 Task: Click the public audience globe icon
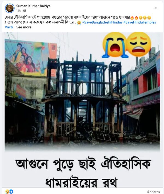[25, 11]
